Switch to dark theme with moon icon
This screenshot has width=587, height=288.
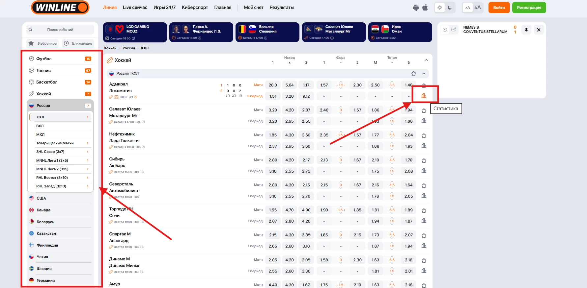(450, 8)
